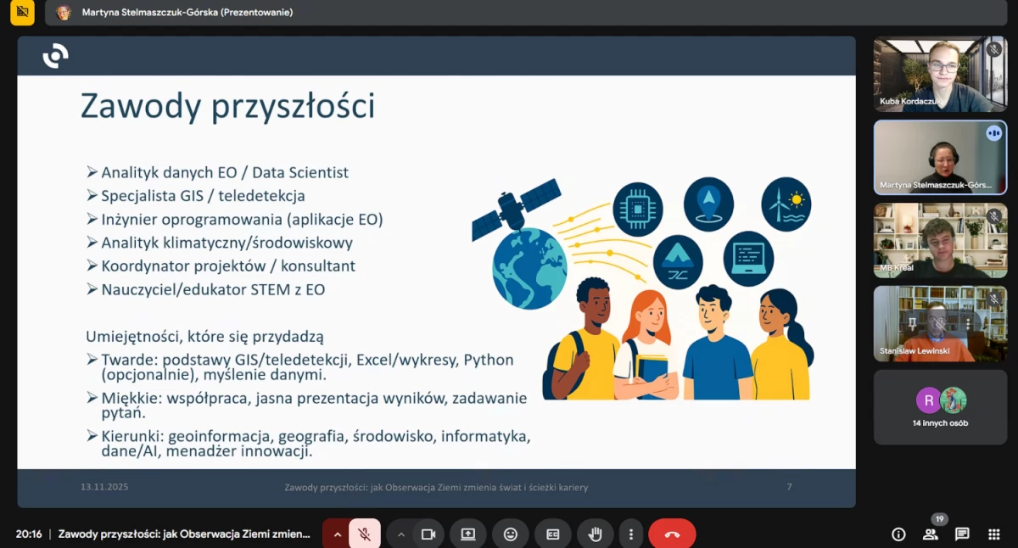Click speaking indicator on Martyna's tile
1018x548 pixels.
tap(993, 133)
